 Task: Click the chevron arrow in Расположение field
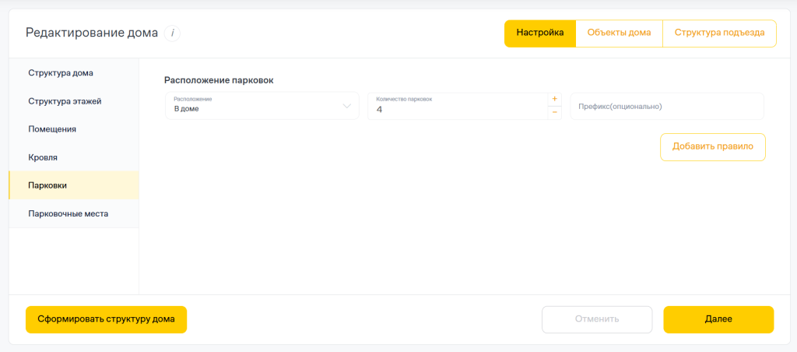(x=347, y=106)
